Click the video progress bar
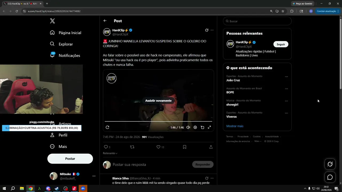This screenshot has width=342, height=192. pyautogui.click(x=158, y=121)
